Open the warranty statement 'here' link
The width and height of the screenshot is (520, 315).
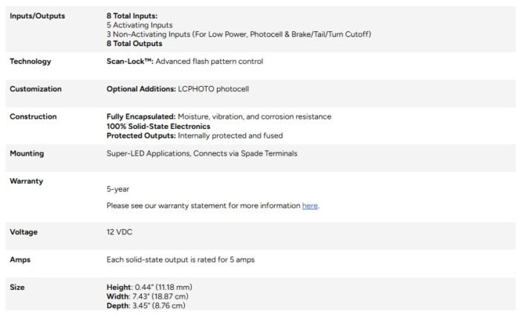pos(310,205)
